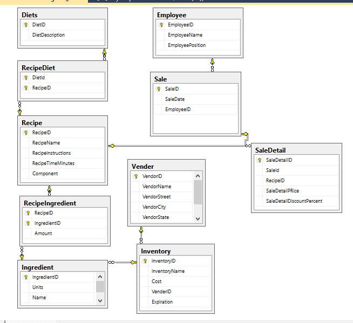Select the Cost column in Inventory

175,281
